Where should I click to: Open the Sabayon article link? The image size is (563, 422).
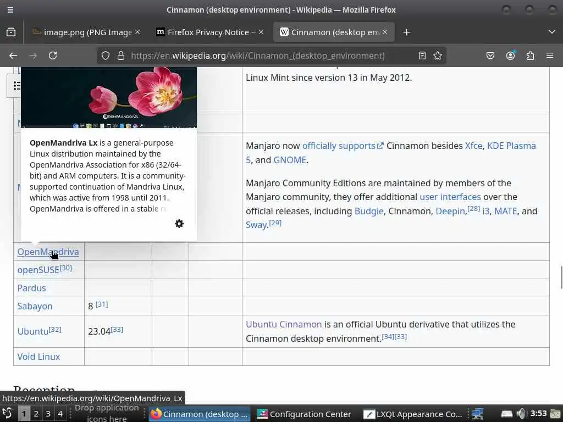[35, 306]
